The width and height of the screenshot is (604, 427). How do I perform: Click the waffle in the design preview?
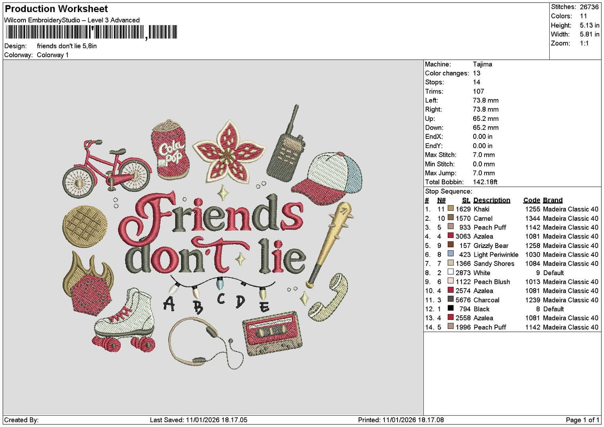(x=85, y=226)
